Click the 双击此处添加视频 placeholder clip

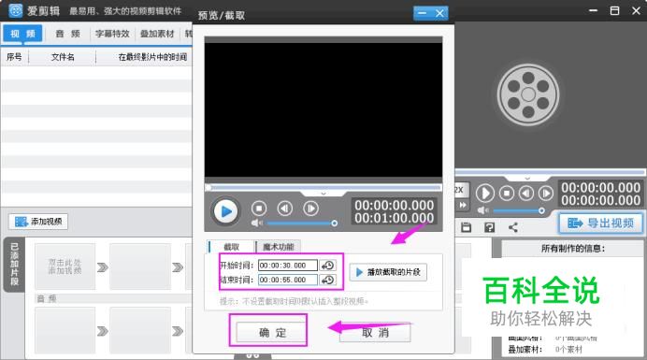tap(65, 266)
